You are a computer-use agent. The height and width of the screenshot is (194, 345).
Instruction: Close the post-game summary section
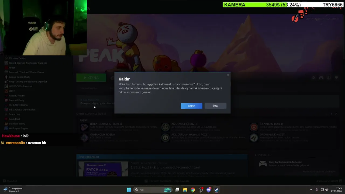click(x=336, y=114)
